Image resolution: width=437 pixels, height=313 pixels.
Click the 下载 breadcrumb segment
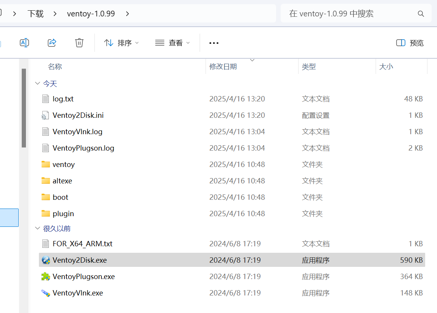[x=35, y=14]
